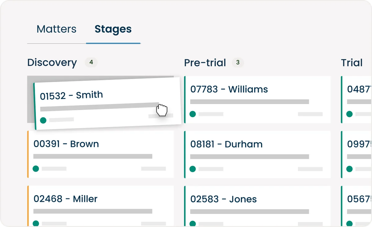The image size is (372, 227).
Task: Click the status dot on card 09975
Action: tap(349, 169)
